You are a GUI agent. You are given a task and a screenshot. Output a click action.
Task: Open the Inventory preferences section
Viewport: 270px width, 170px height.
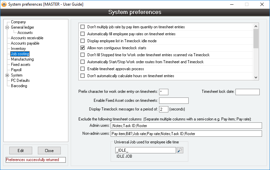pos(18,49)
